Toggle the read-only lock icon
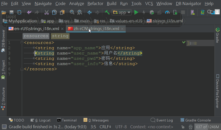Image resolution: width=221 pixels, height=130 pixels. [183, 127]
